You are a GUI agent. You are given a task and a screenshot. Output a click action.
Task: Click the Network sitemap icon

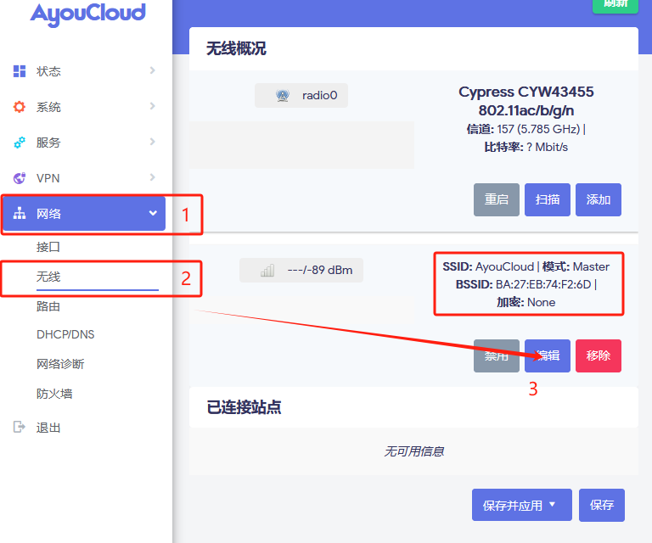point(20,214)
